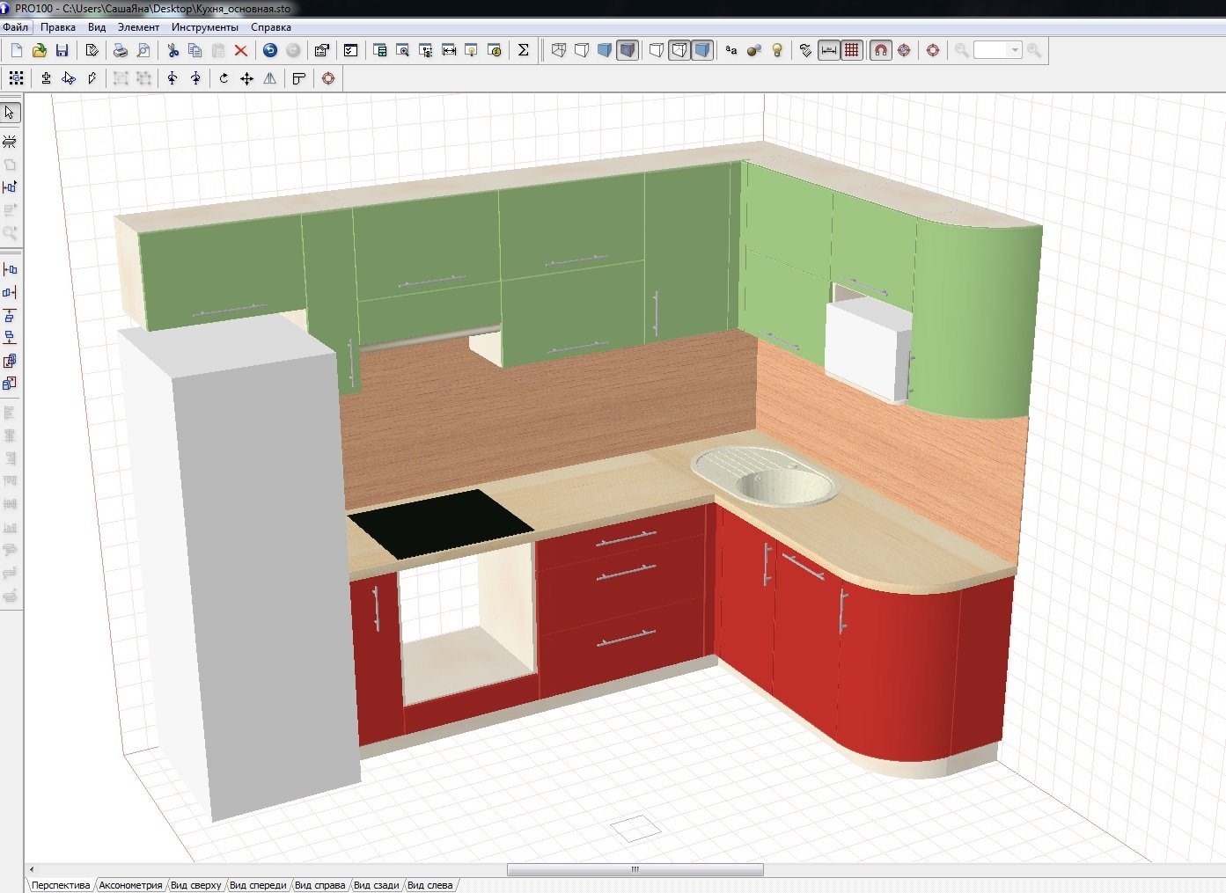Click the Save file icon
The height and width of the screenshot is (893, 1226).
[62, 50]
